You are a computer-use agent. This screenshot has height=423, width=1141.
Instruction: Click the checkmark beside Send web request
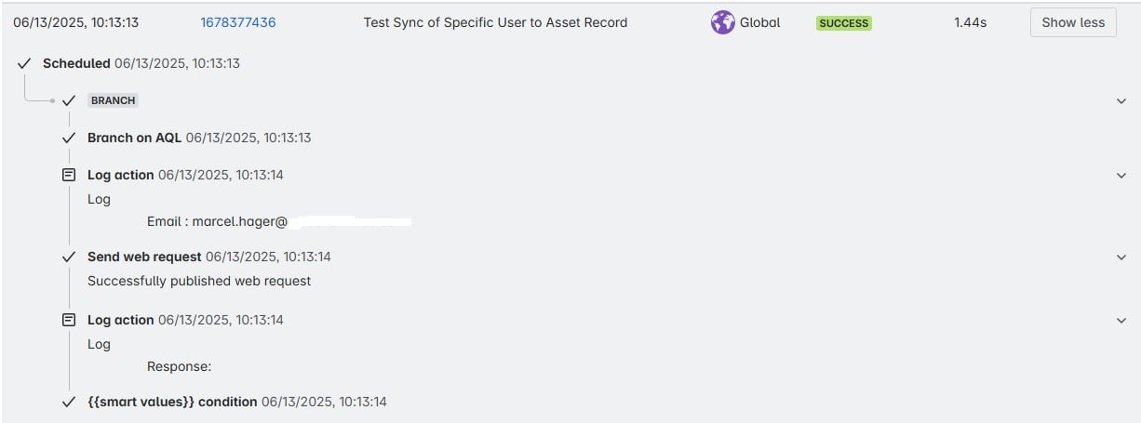pyautogui.click(x=69, y=257)
